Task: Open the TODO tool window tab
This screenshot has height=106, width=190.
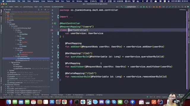Action: [18, 95]
